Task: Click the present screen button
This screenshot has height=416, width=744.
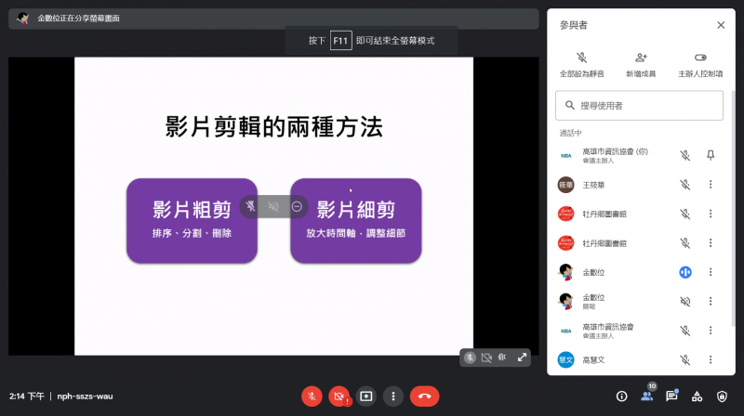Action: coord(365,396)
